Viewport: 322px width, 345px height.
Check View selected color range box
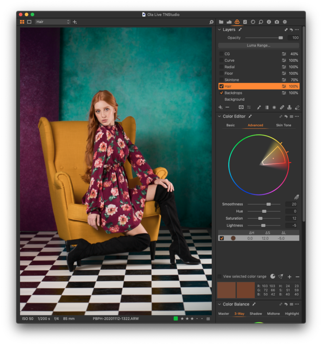[x=219, y=276]
